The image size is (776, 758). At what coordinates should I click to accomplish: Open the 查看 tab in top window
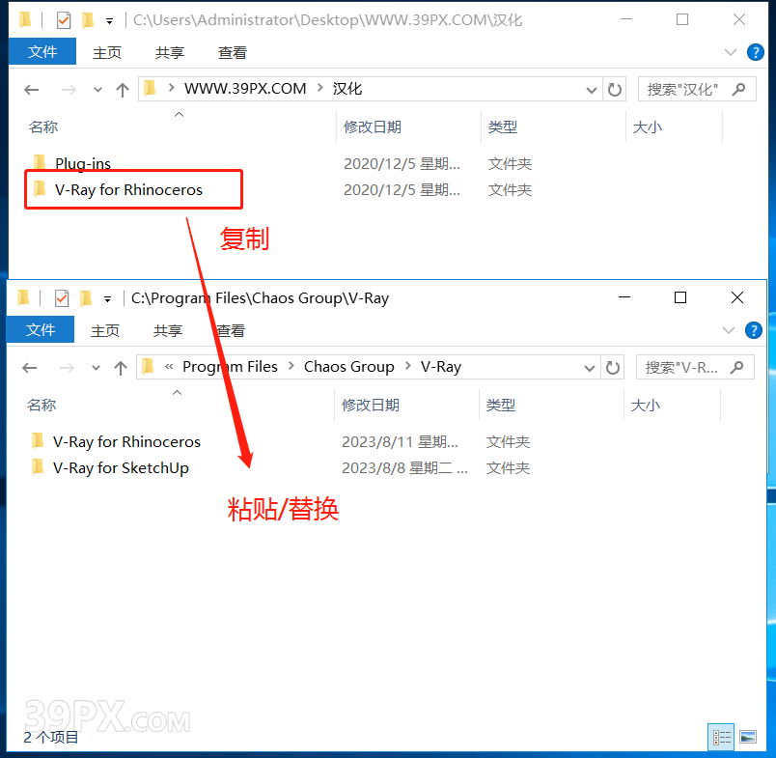coord(232,52)
